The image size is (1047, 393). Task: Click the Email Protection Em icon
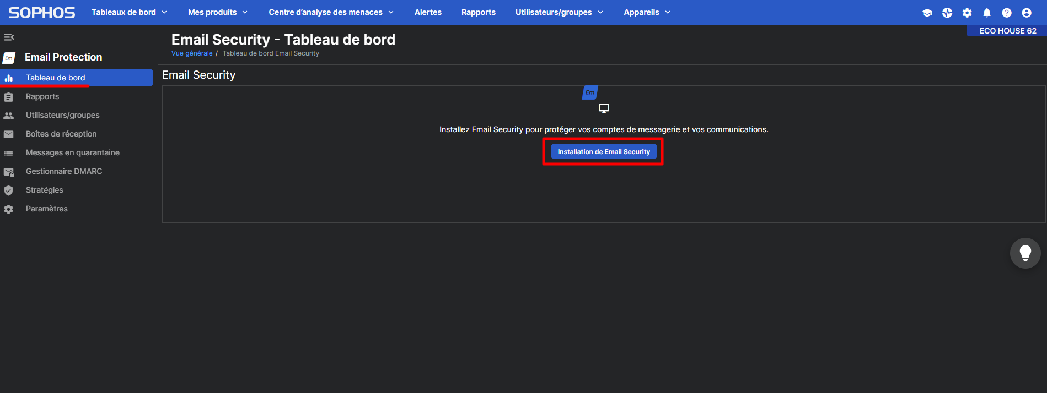pos(9,58)
